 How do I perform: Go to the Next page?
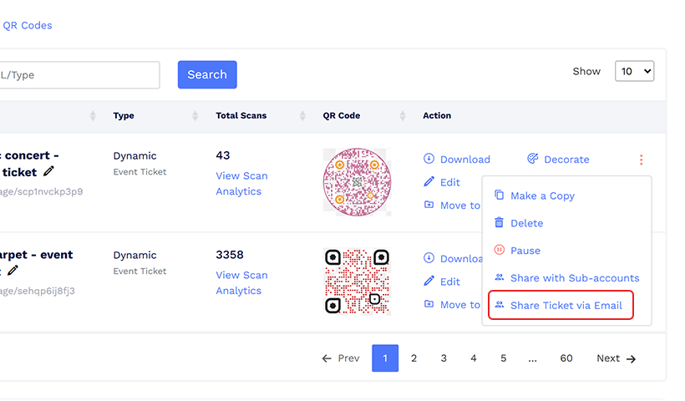616,358
